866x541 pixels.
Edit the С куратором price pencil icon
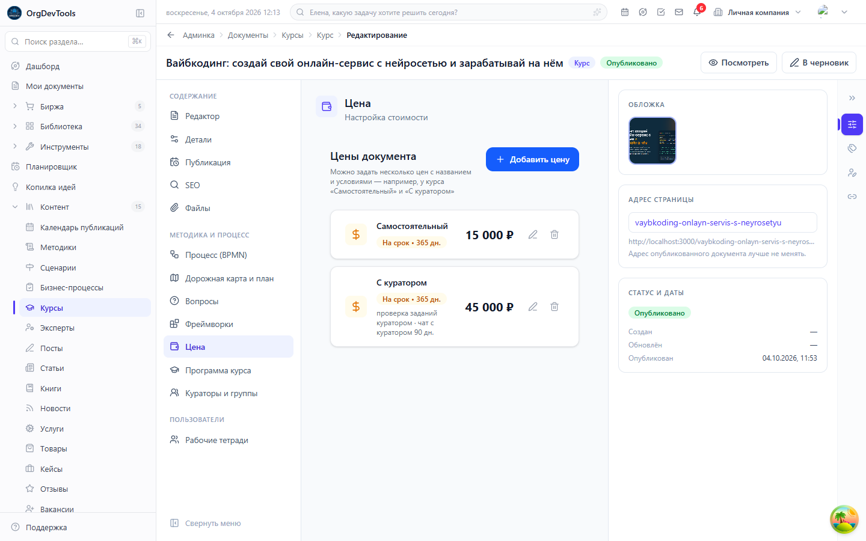[x=533, y=307]
